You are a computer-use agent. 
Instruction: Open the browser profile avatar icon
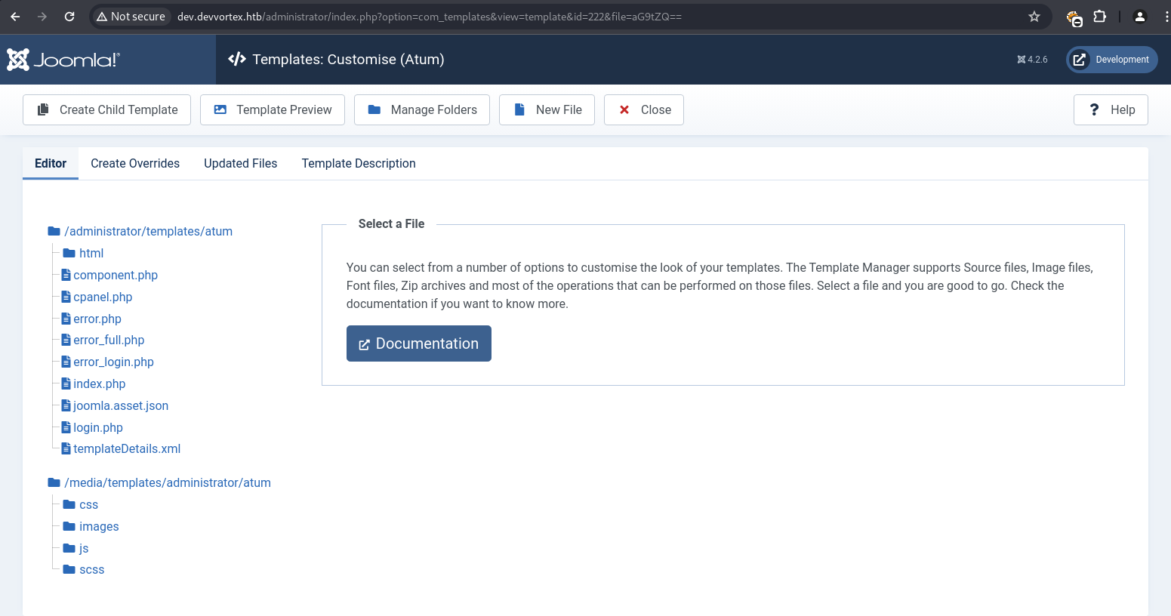pyautogui.click(x=1140, y=17)
